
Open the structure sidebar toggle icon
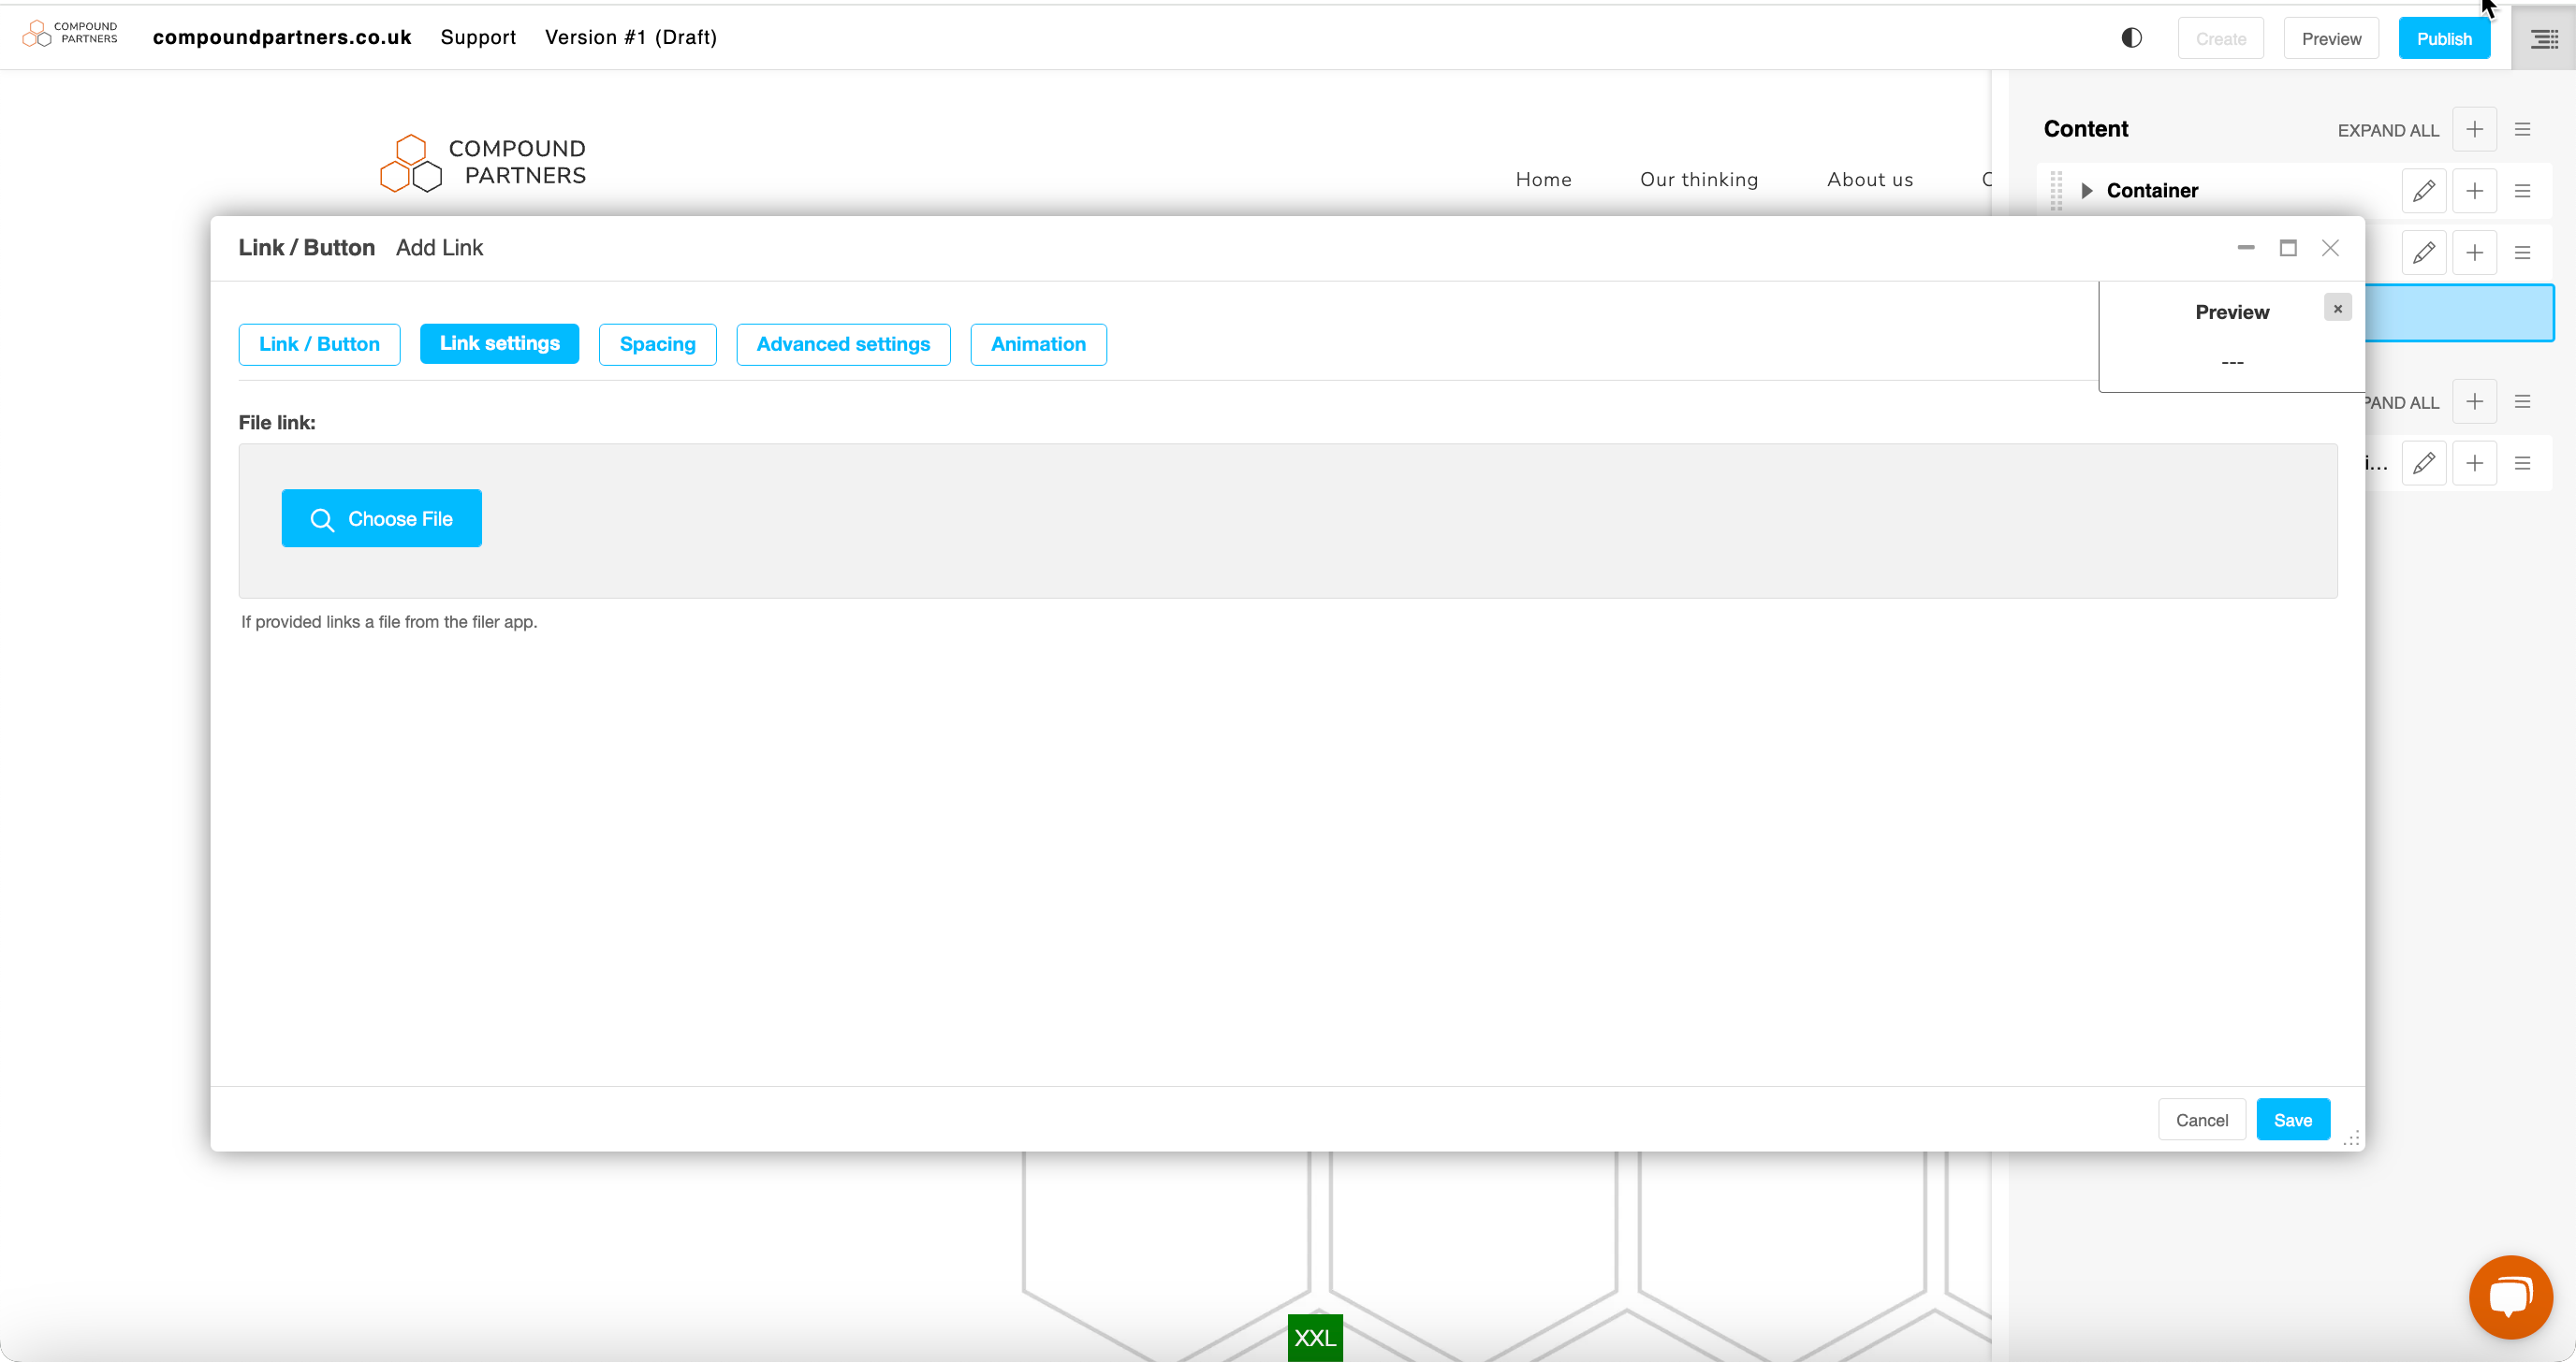pyautogui.click(x=2544, y=39)
